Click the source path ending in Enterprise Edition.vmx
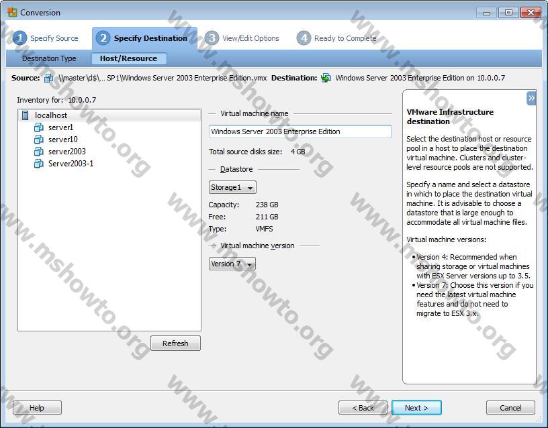548x428 pixels. coord(163,78)
